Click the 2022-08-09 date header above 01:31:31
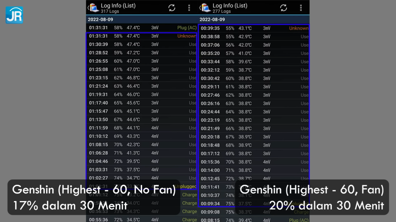This screenshot has height=222, width=396. (x=101, y=19)
